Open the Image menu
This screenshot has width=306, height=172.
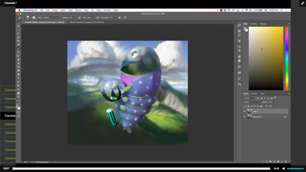point(55,10)
